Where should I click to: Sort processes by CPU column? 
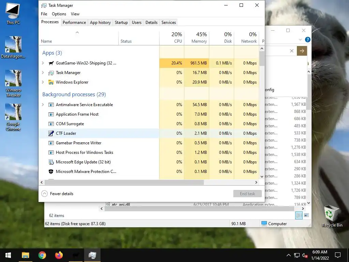click(x=172, y=38)
